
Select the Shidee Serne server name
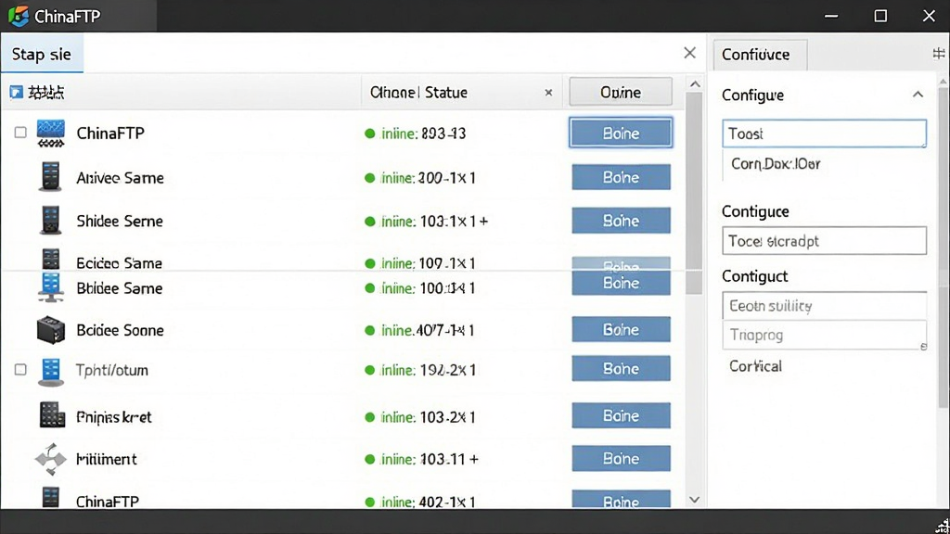120,221
